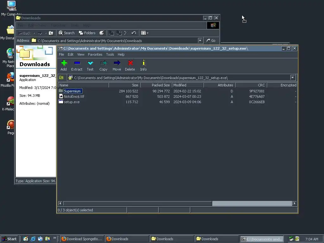Click the left scroll arrow in 7-Zip list
This screenshot has width=324, height=243.
pyautogui.click(x=60, y=203)
